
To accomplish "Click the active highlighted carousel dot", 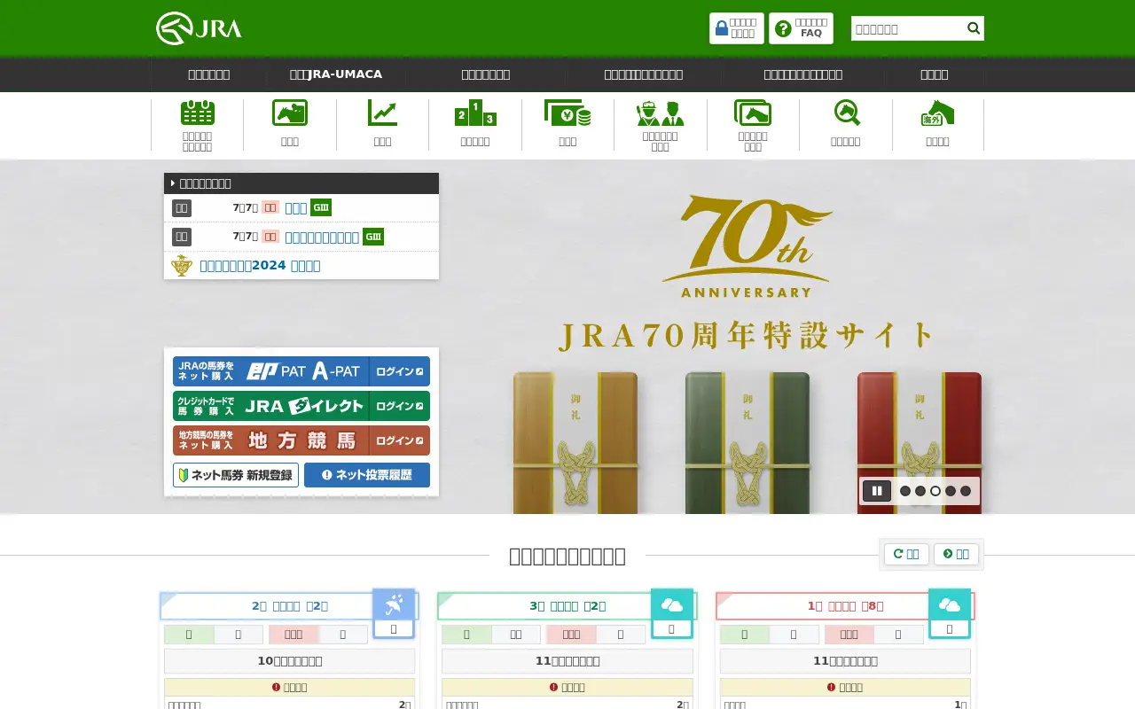I will click(935, 491).
